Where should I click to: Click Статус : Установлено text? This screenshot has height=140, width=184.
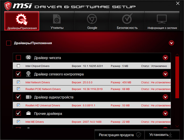coord(154,66)
